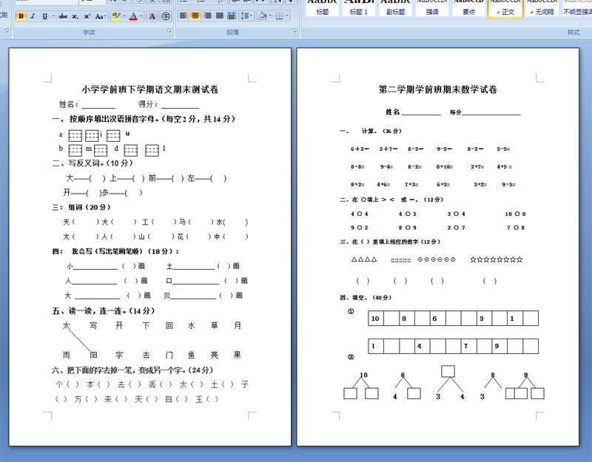Click number 10 atop first number bond
Image resolution: width=592 pixels, height=462 pixels.
point(363,375)
